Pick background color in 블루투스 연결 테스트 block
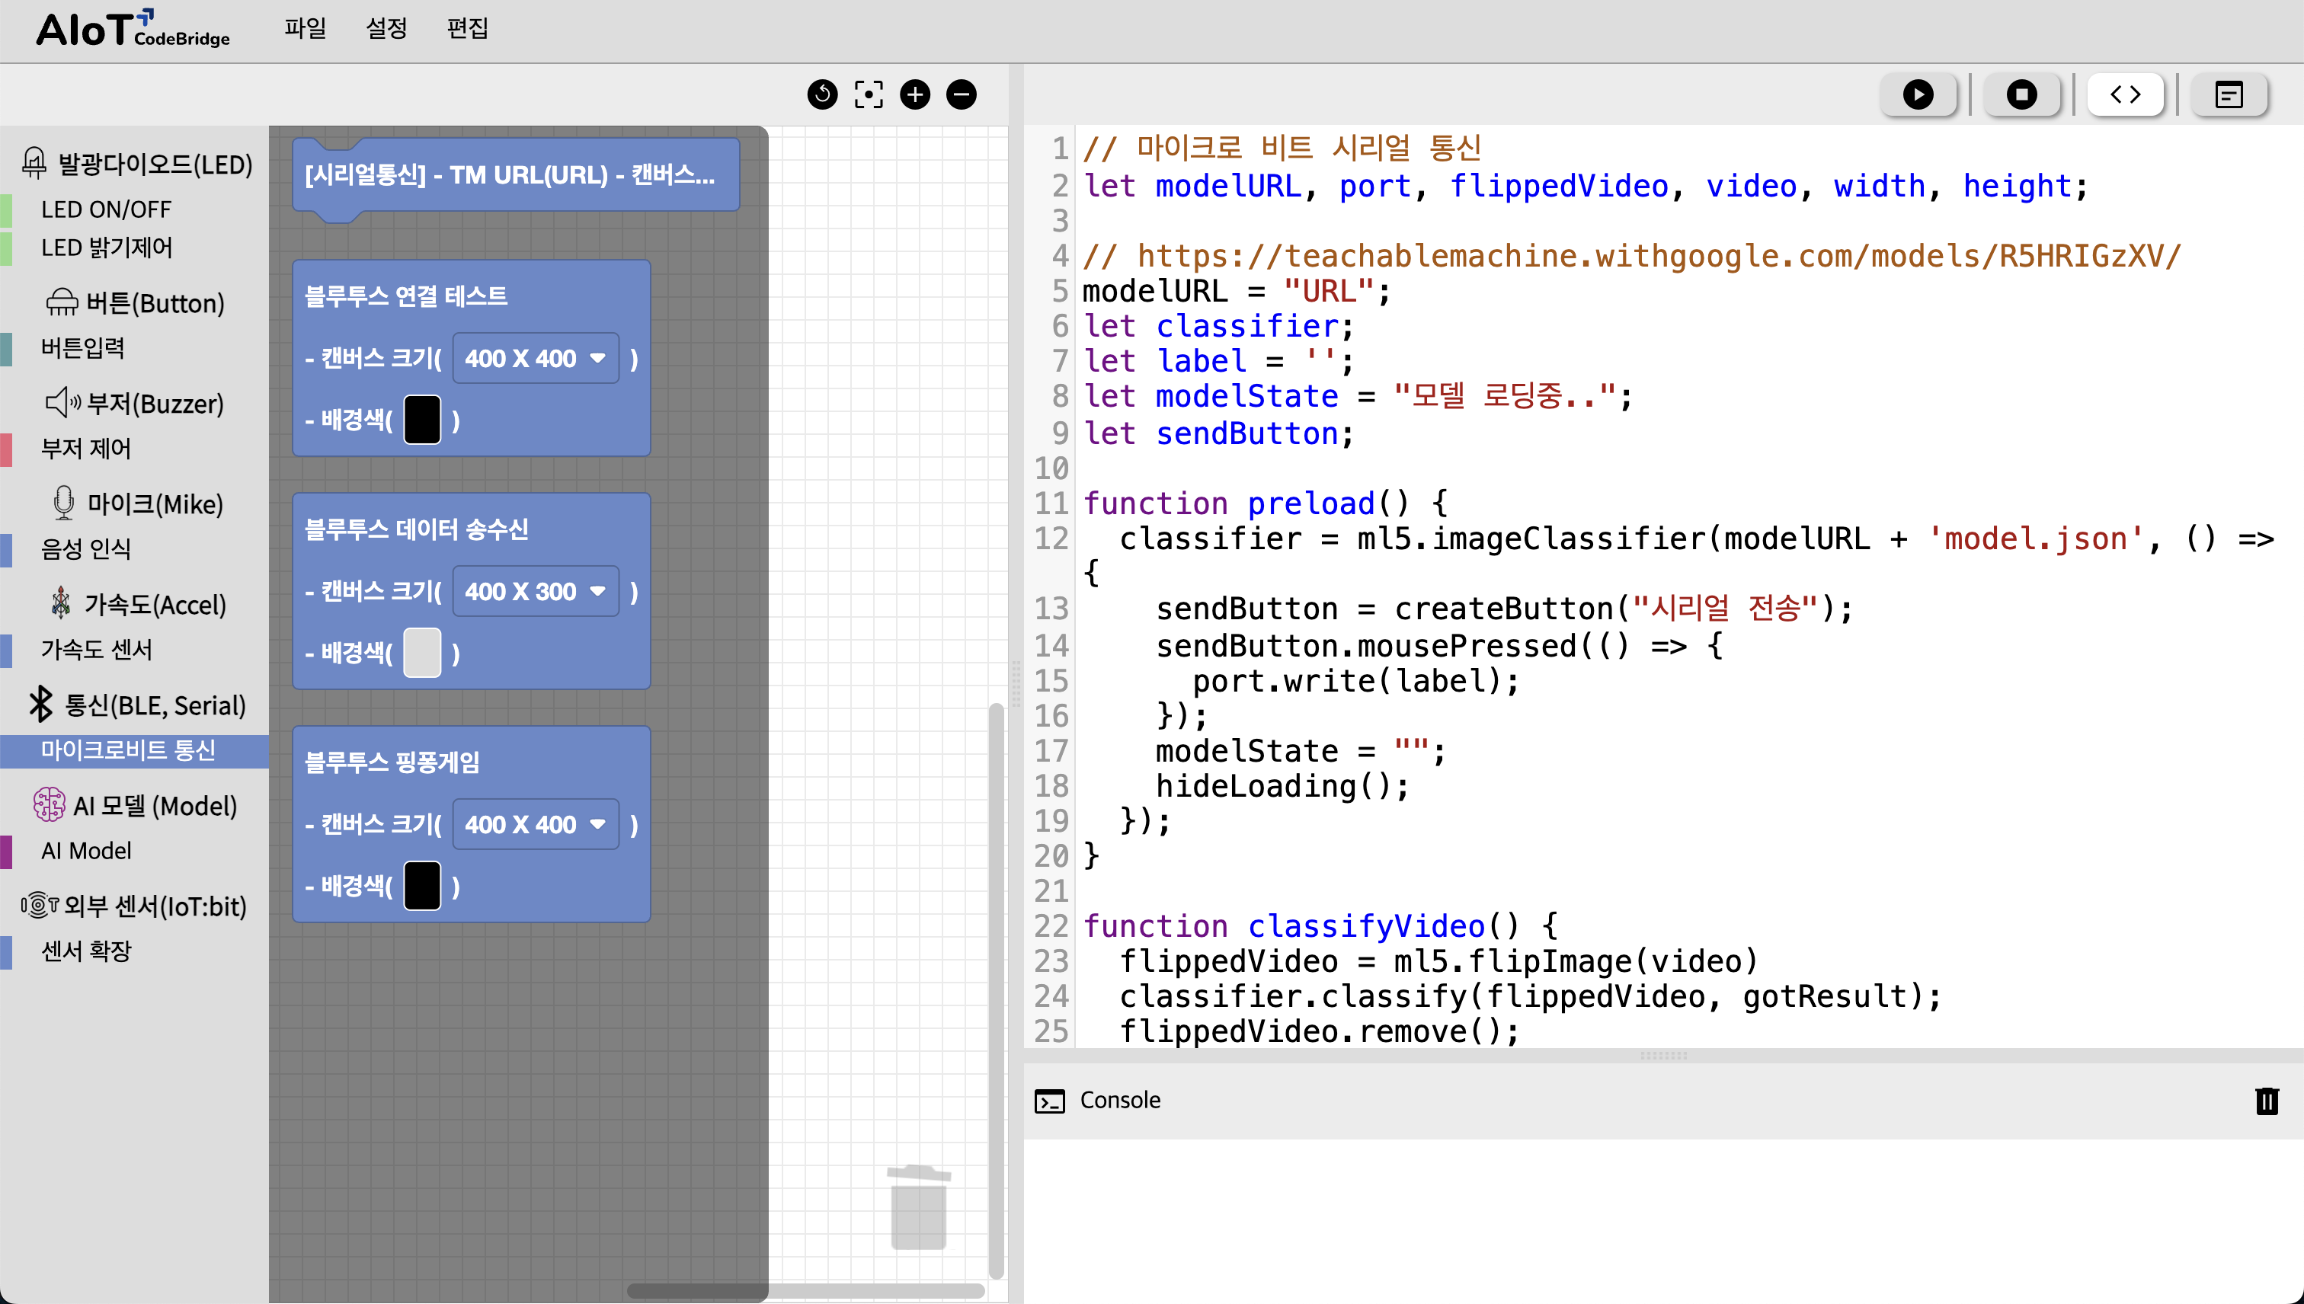The image size is (2304, 1304). pos(422,420)
